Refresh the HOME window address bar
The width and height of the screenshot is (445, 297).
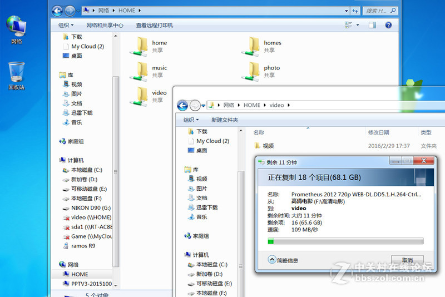click(x=355, y=11)
